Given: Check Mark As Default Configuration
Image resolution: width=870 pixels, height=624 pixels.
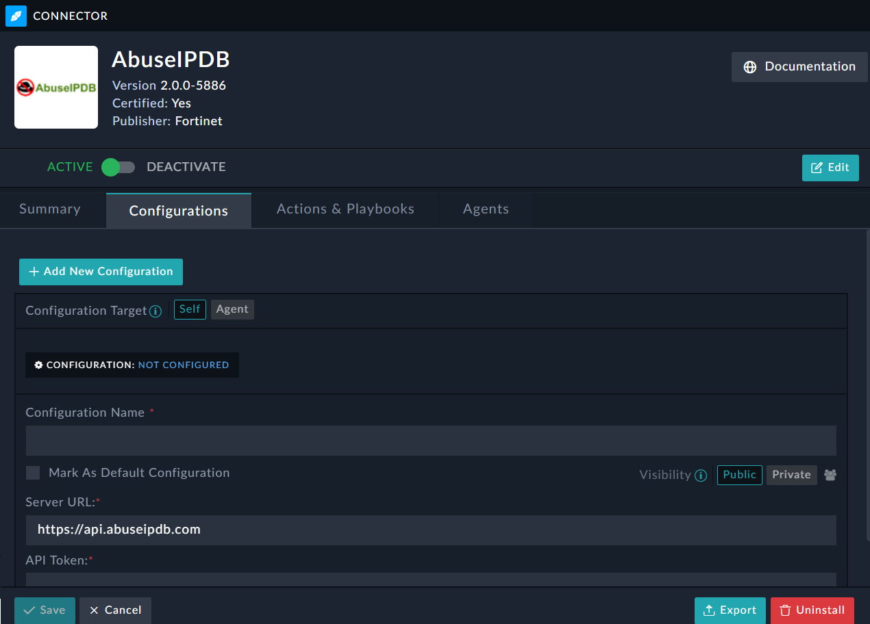Looking at the screenshot, I should (33, 473).
